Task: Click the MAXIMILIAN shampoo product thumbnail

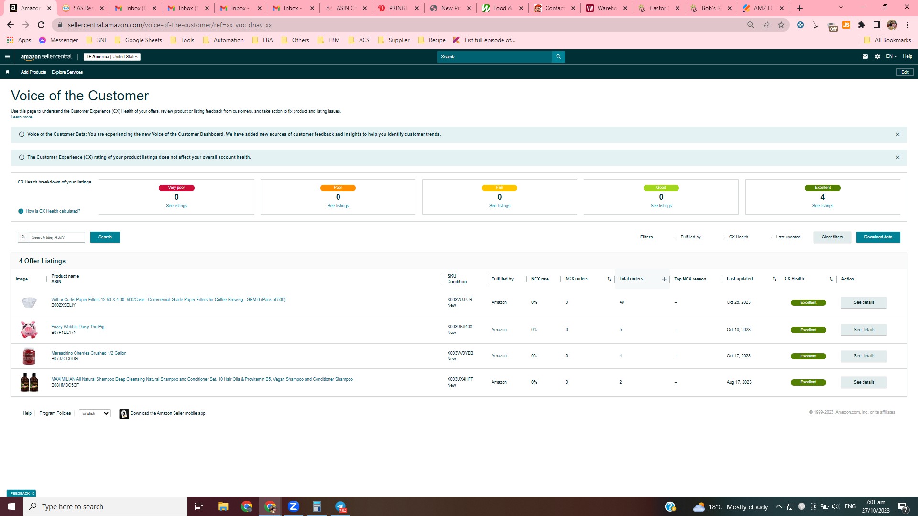Action: point(29,382)
